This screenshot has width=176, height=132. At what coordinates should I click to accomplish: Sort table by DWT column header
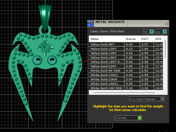(147, 39)
